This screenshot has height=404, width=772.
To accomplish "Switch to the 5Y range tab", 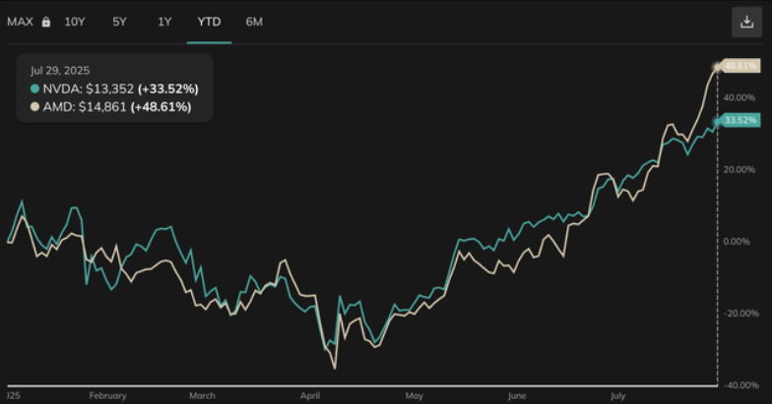I will pyautogui.click(x=119, y=22).
